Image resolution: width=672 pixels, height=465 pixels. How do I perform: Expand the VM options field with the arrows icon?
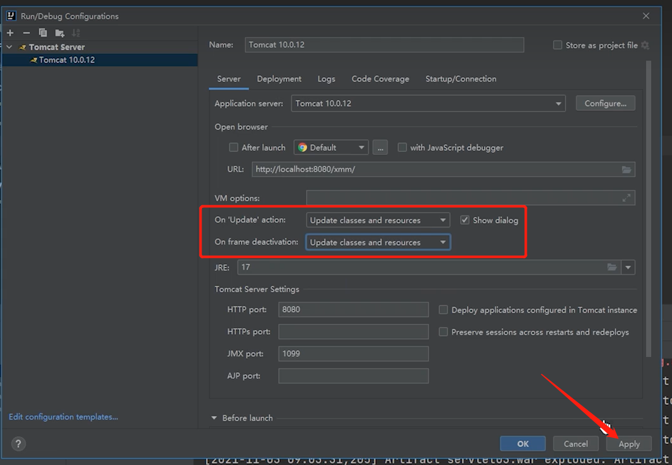pyautogui.click(x=627, y=198)
